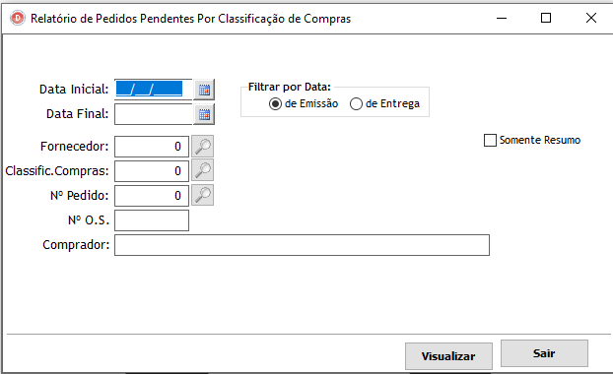Click the red application icon in title bar

[18, 18]
